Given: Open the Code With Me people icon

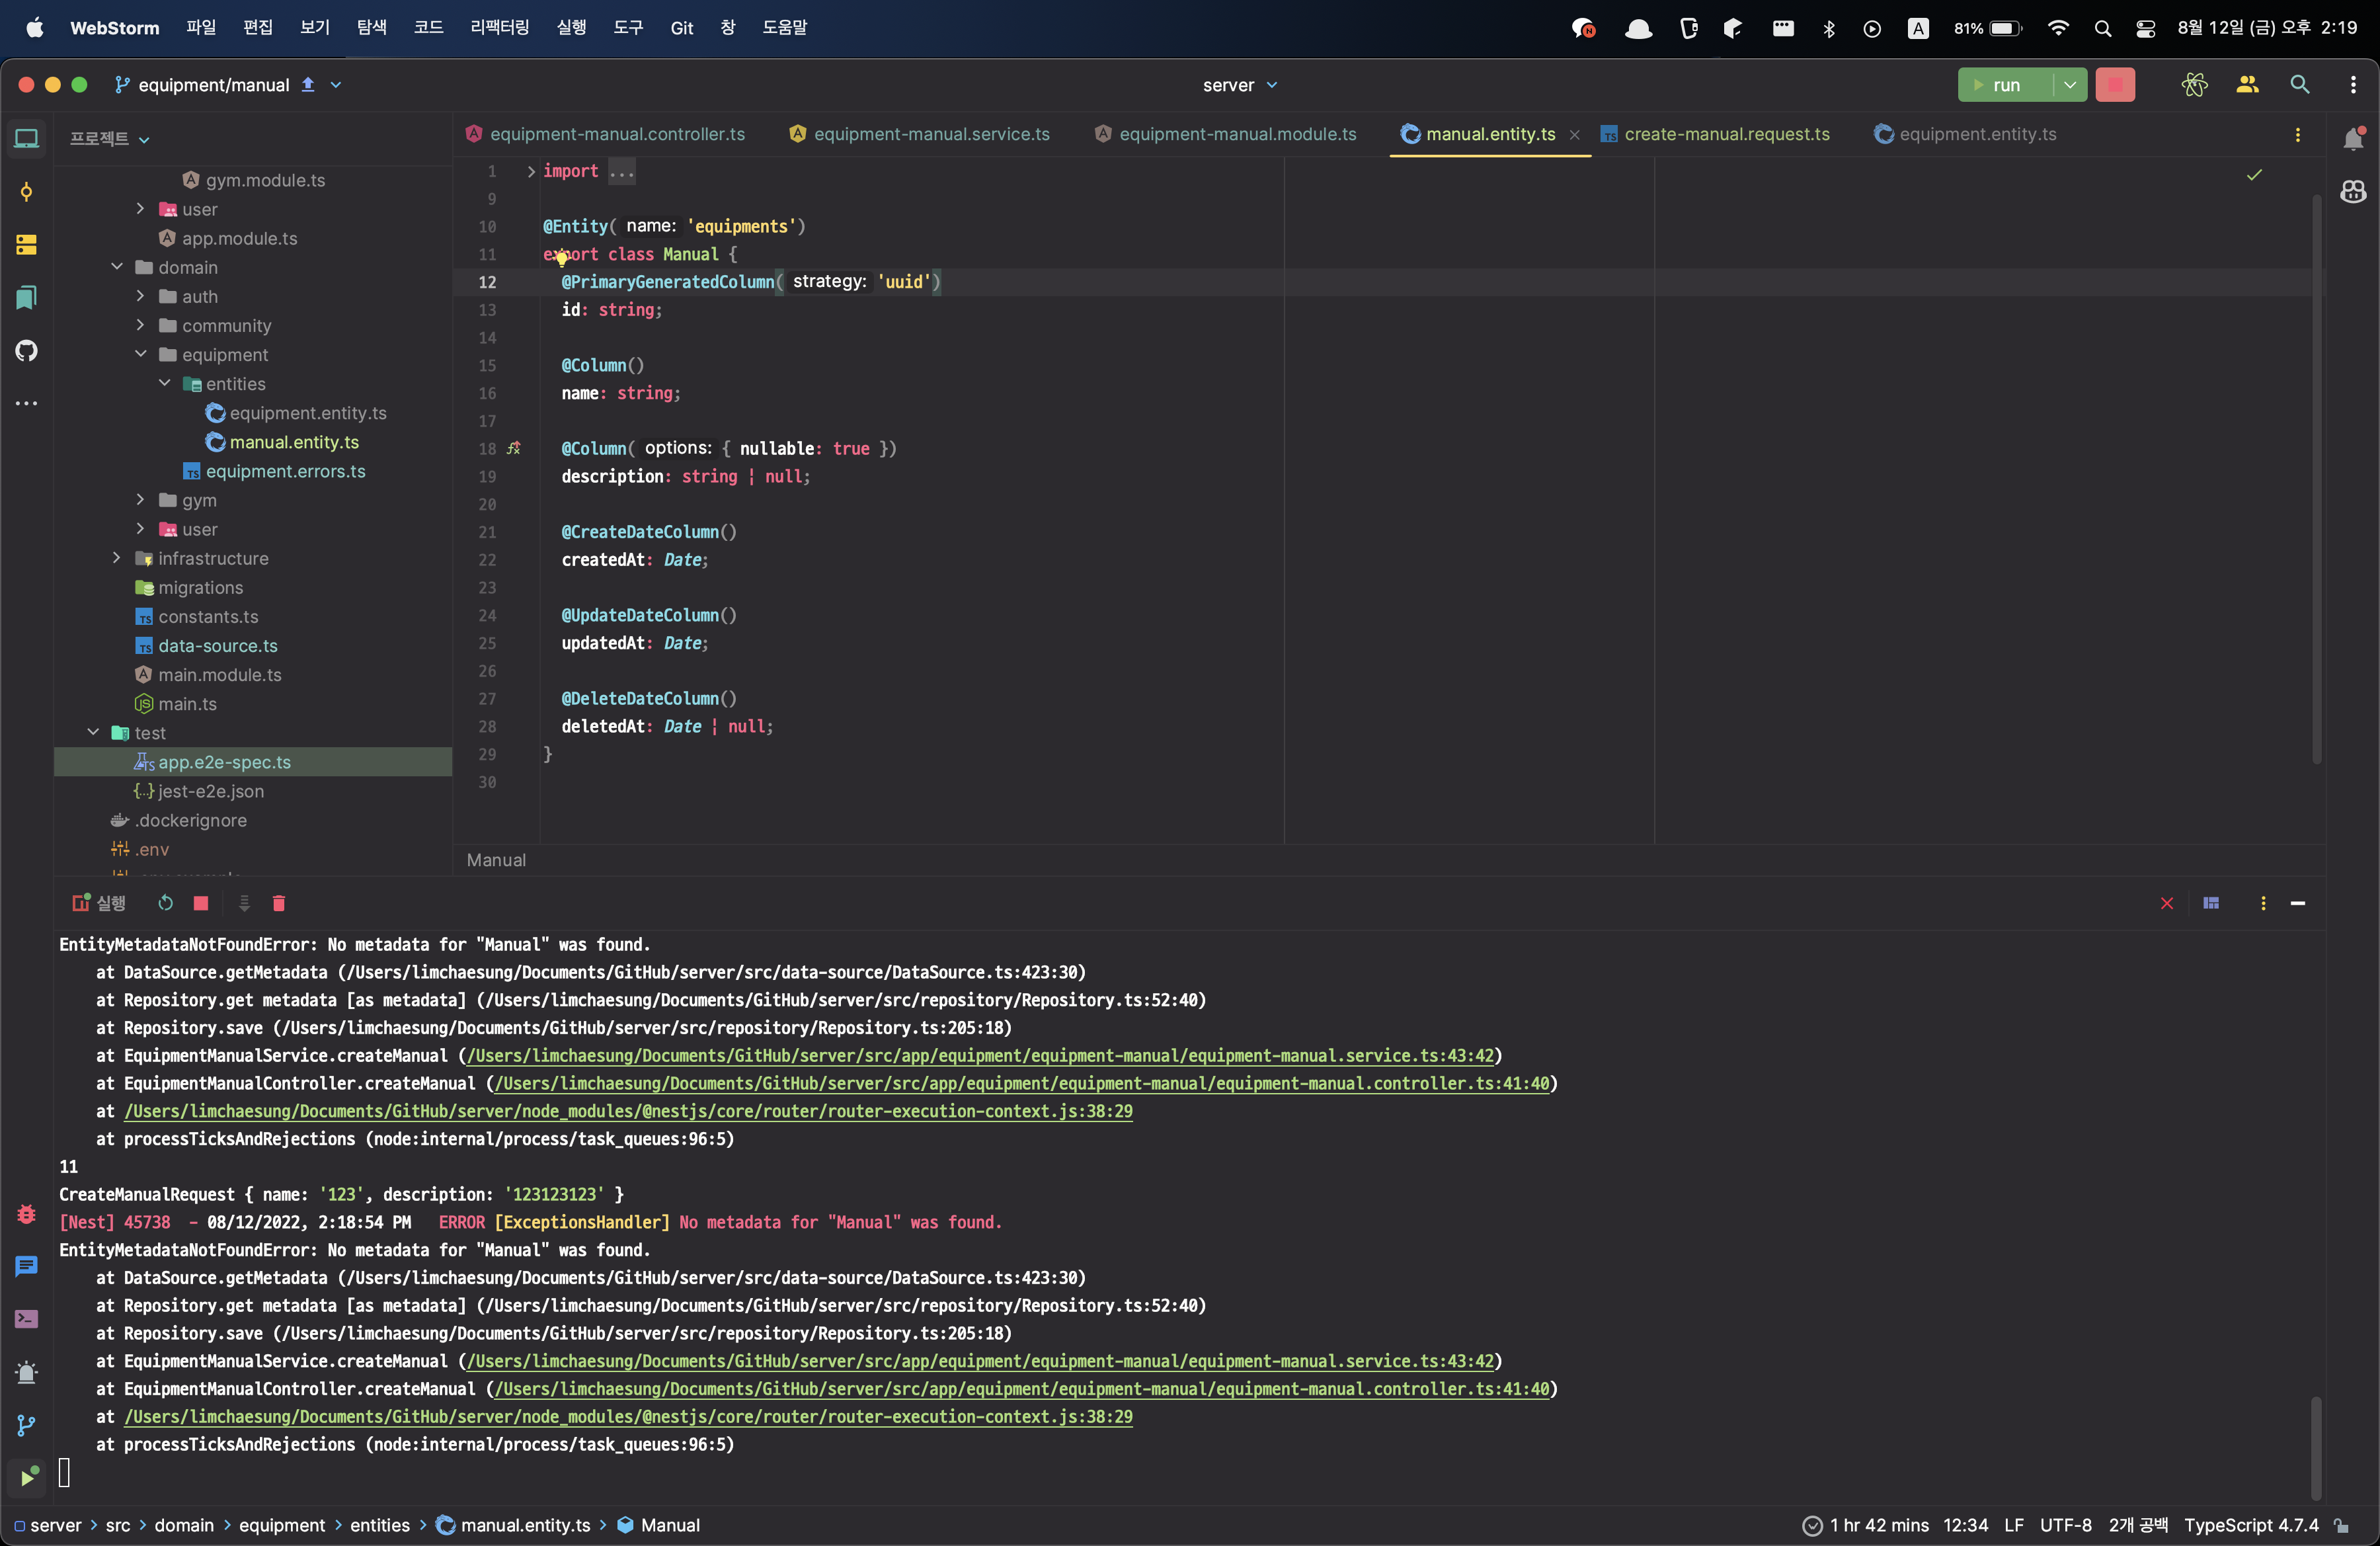Looking at the screenshot, I should point(2247,85).
